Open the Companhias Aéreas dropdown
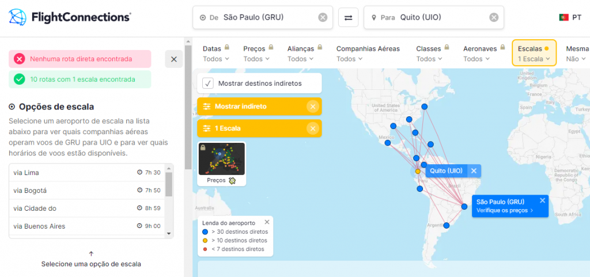The height and width of the screenshot is (277, 590). click(368, 54)
